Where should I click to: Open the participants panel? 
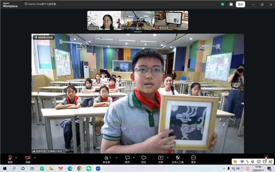(106, 159)
